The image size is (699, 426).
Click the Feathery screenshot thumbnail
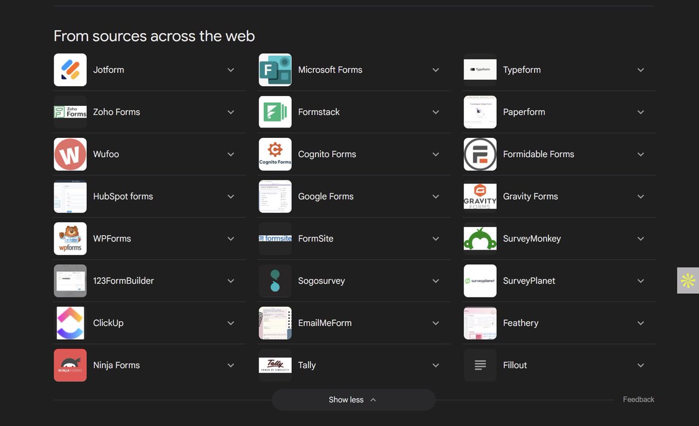click(x=480, y=323)
